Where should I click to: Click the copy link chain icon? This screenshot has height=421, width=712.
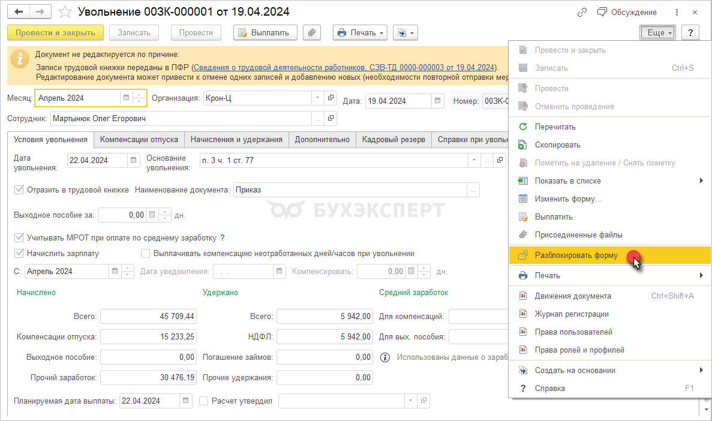coord(581,12)
